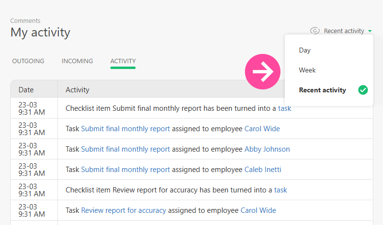Select the Recent activity menu option
The width and height of the screenshot is (383, 225).
click(322, 90)
